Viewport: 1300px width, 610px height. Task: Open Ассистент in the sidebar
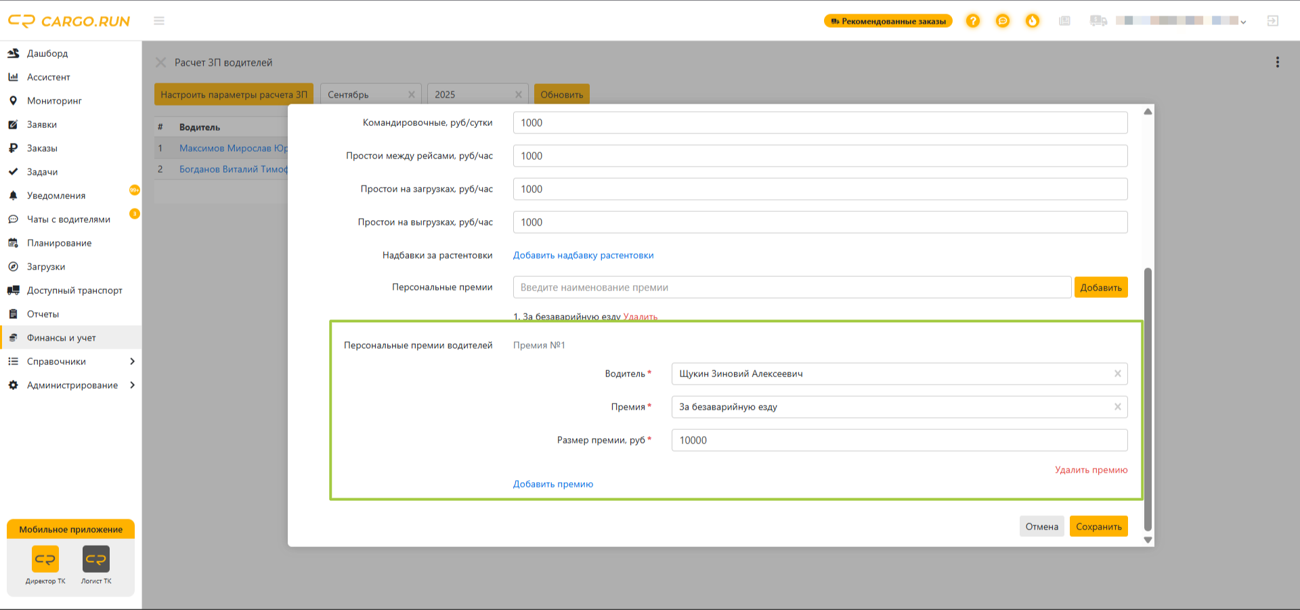(x=48, y=77)
